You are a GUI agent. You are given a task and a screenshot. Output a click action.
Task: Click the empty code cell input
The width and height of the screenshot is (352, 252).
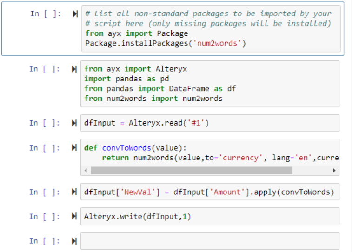click(x=209, y=241)
